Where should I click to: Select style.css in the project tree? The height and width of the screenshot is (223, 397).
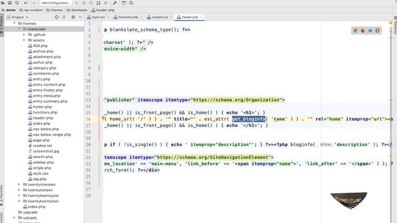(x=38, y=173)
